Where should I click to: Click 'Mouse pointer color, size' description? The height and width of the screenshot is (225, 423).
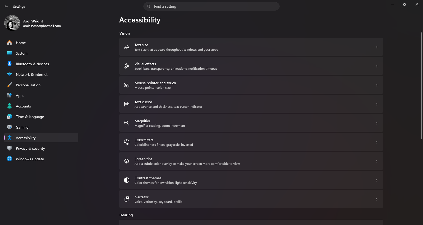153,88
